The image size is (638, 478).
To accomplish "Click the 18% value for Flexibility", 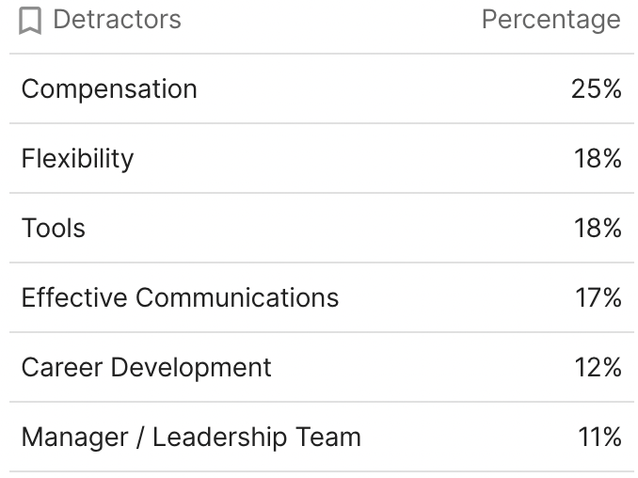I will 598,159.
